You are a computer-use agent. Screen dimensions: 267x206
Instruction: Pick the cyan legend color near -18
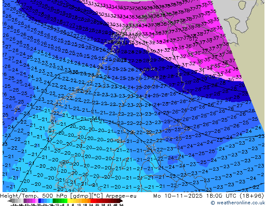pos(51,201)
